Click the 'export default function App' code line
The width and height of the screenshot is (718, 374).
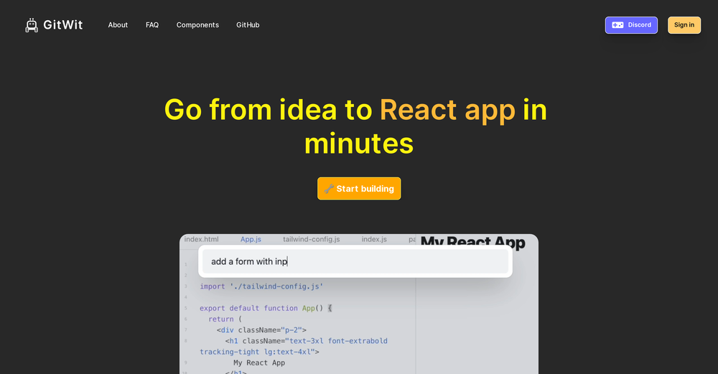(x=266, y=308)
